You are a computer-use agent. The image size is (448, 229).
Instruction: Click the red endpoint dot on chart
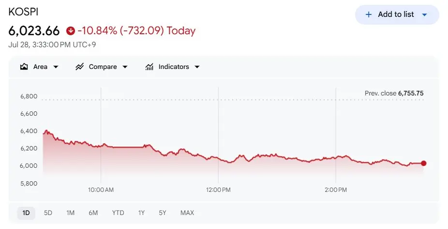[423, 163]
